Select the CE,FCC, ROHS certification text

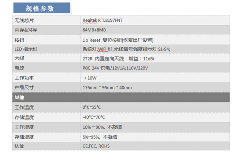96,146
